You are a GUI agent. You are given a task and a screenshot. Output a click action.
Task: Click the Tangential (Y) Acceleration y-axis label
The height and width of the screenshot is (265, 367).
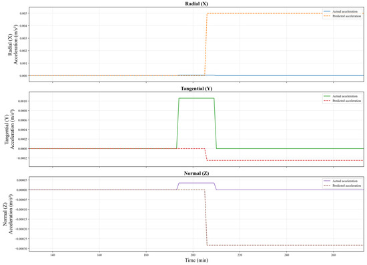pos(9,129)
